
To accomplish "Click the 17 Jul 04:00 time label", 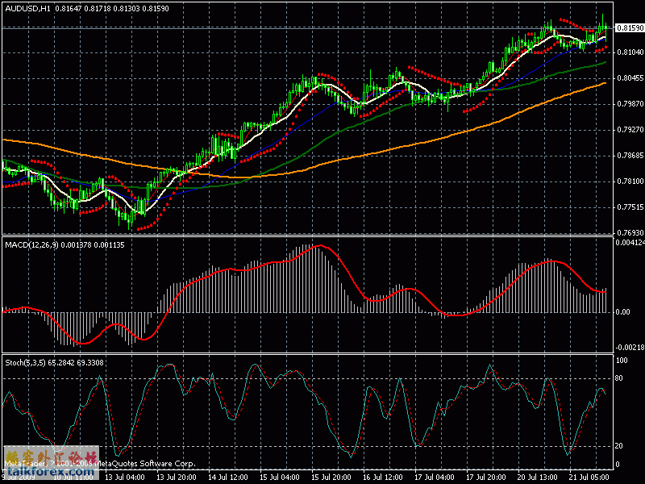I will (435, 478).
